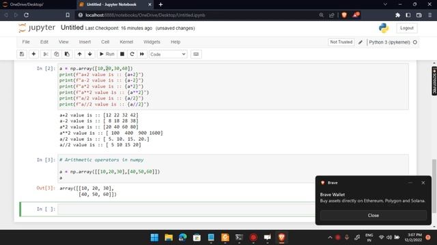Rename the notebook title Untitled
Image resolution: width=437 pixels, height=245 pixels.
(x=72, y=28)
